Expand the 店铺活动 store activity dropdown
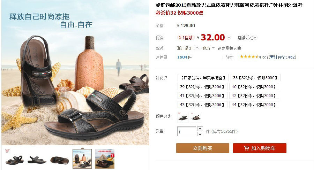Image resolution: width=314 pixels, height=170 pixels. [247, 38]
